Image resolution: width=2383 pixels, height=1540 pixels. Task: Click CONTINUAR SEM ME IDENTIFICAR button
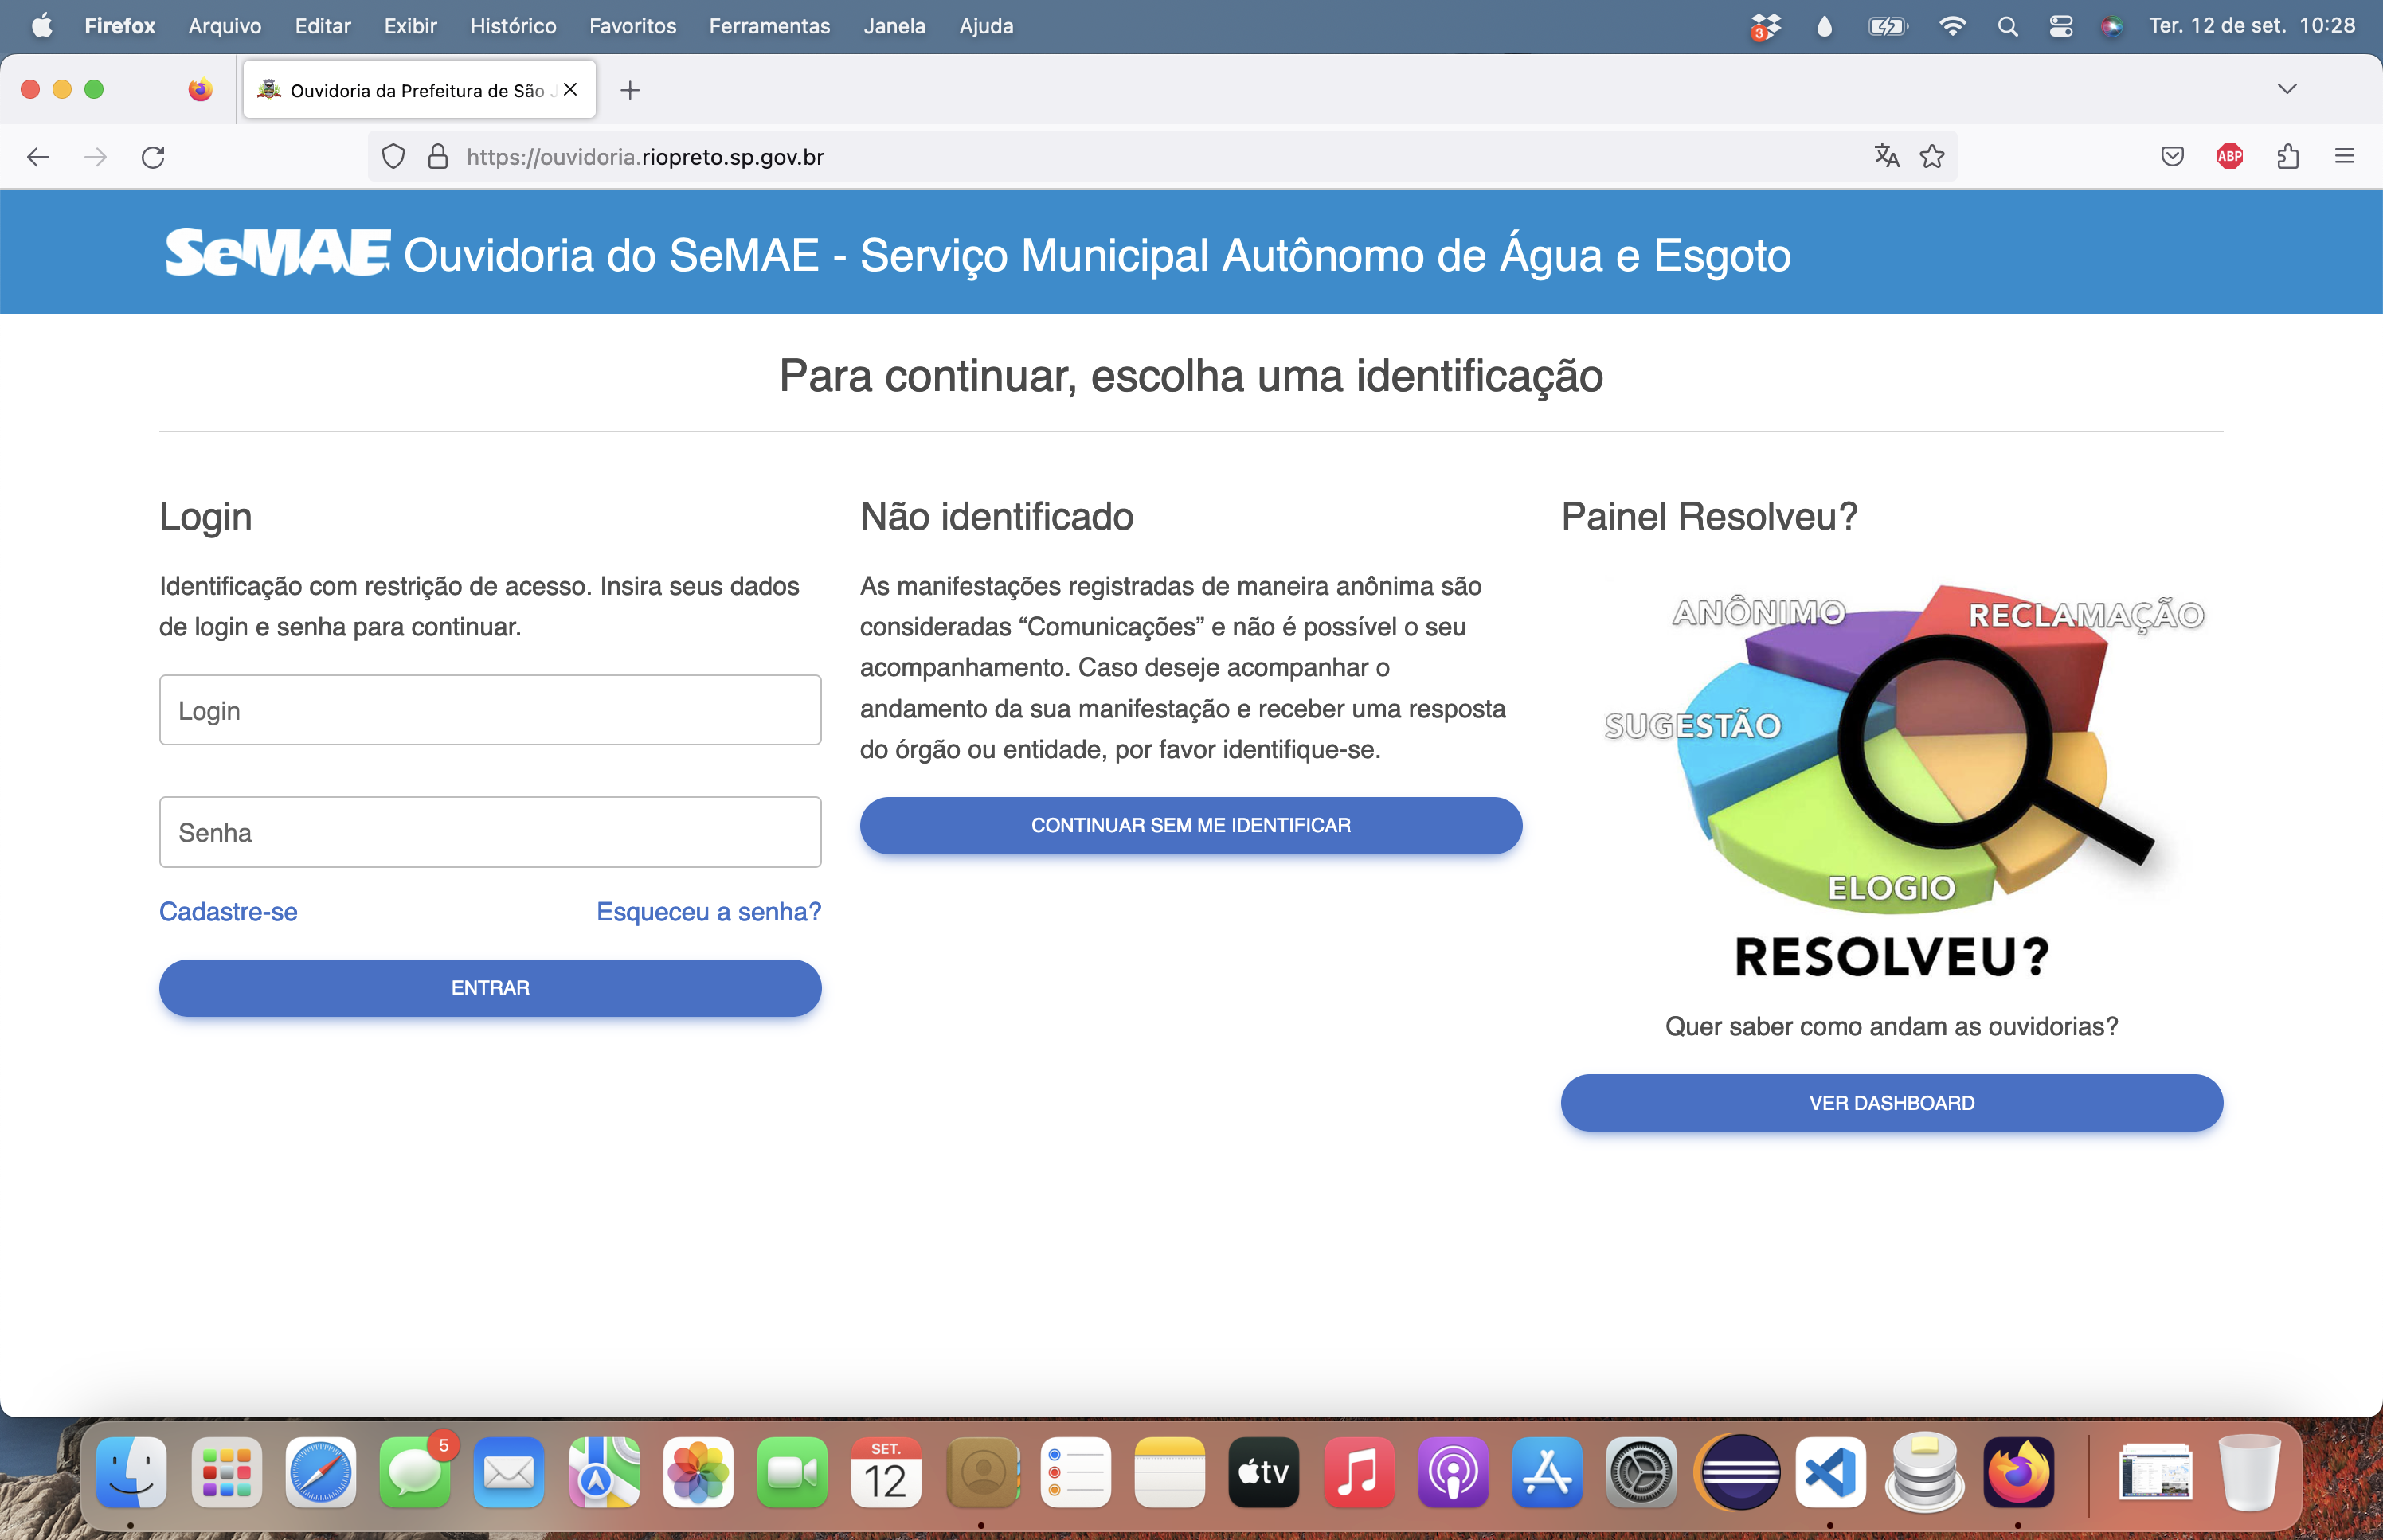click(1190, 826)
